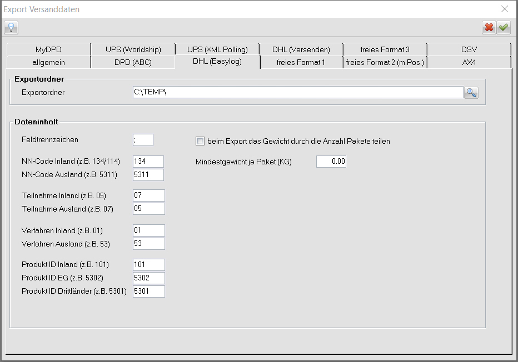Select the UPS (XML Polling) tab
518x362 pixels.
(217, 49)
